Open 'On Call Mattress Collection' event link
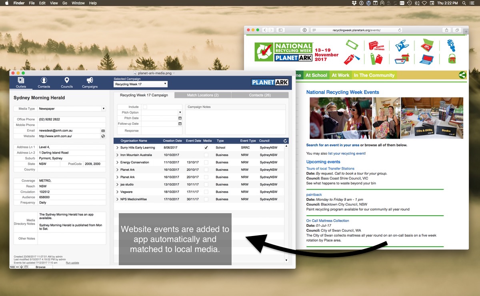 pos(328,220)
